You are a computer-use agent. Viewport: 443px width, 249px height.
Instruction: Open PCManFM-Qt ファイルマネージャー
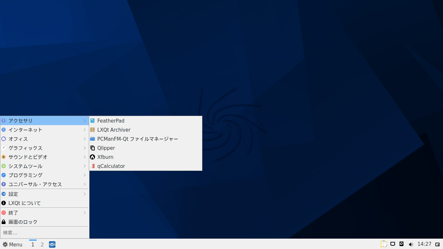[146, 139]
